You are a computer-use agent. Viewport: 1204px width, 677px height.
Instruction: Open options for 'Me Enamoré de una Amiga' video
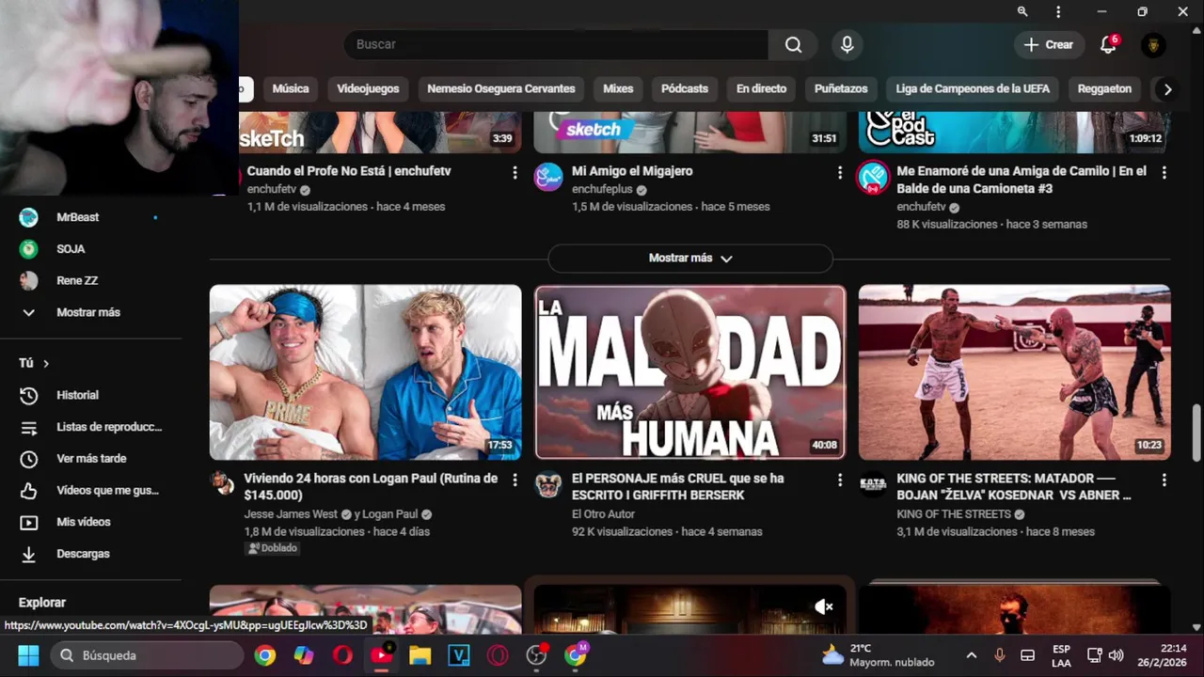click(1164, 172)
